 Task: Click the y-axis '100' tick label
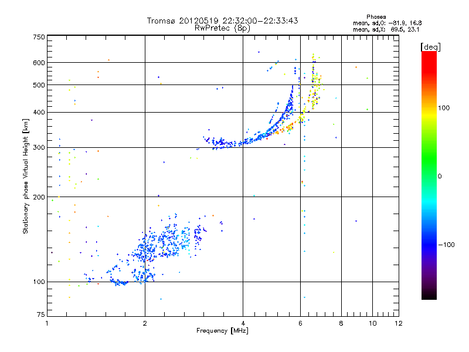tap(39, 282)
